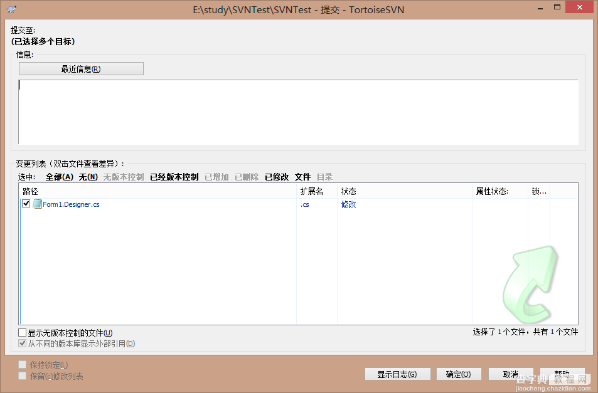Select unversioned files via 无版本控制
598x393 pixels.
click(124, 177)
